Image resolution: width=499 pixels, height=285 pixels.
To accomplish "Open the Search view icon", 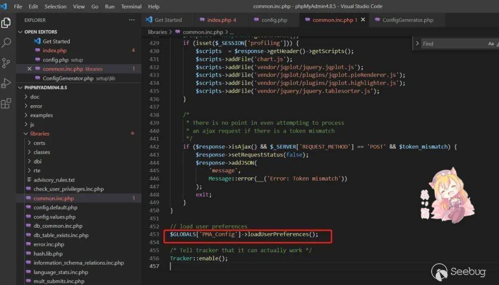I will 6,43.
